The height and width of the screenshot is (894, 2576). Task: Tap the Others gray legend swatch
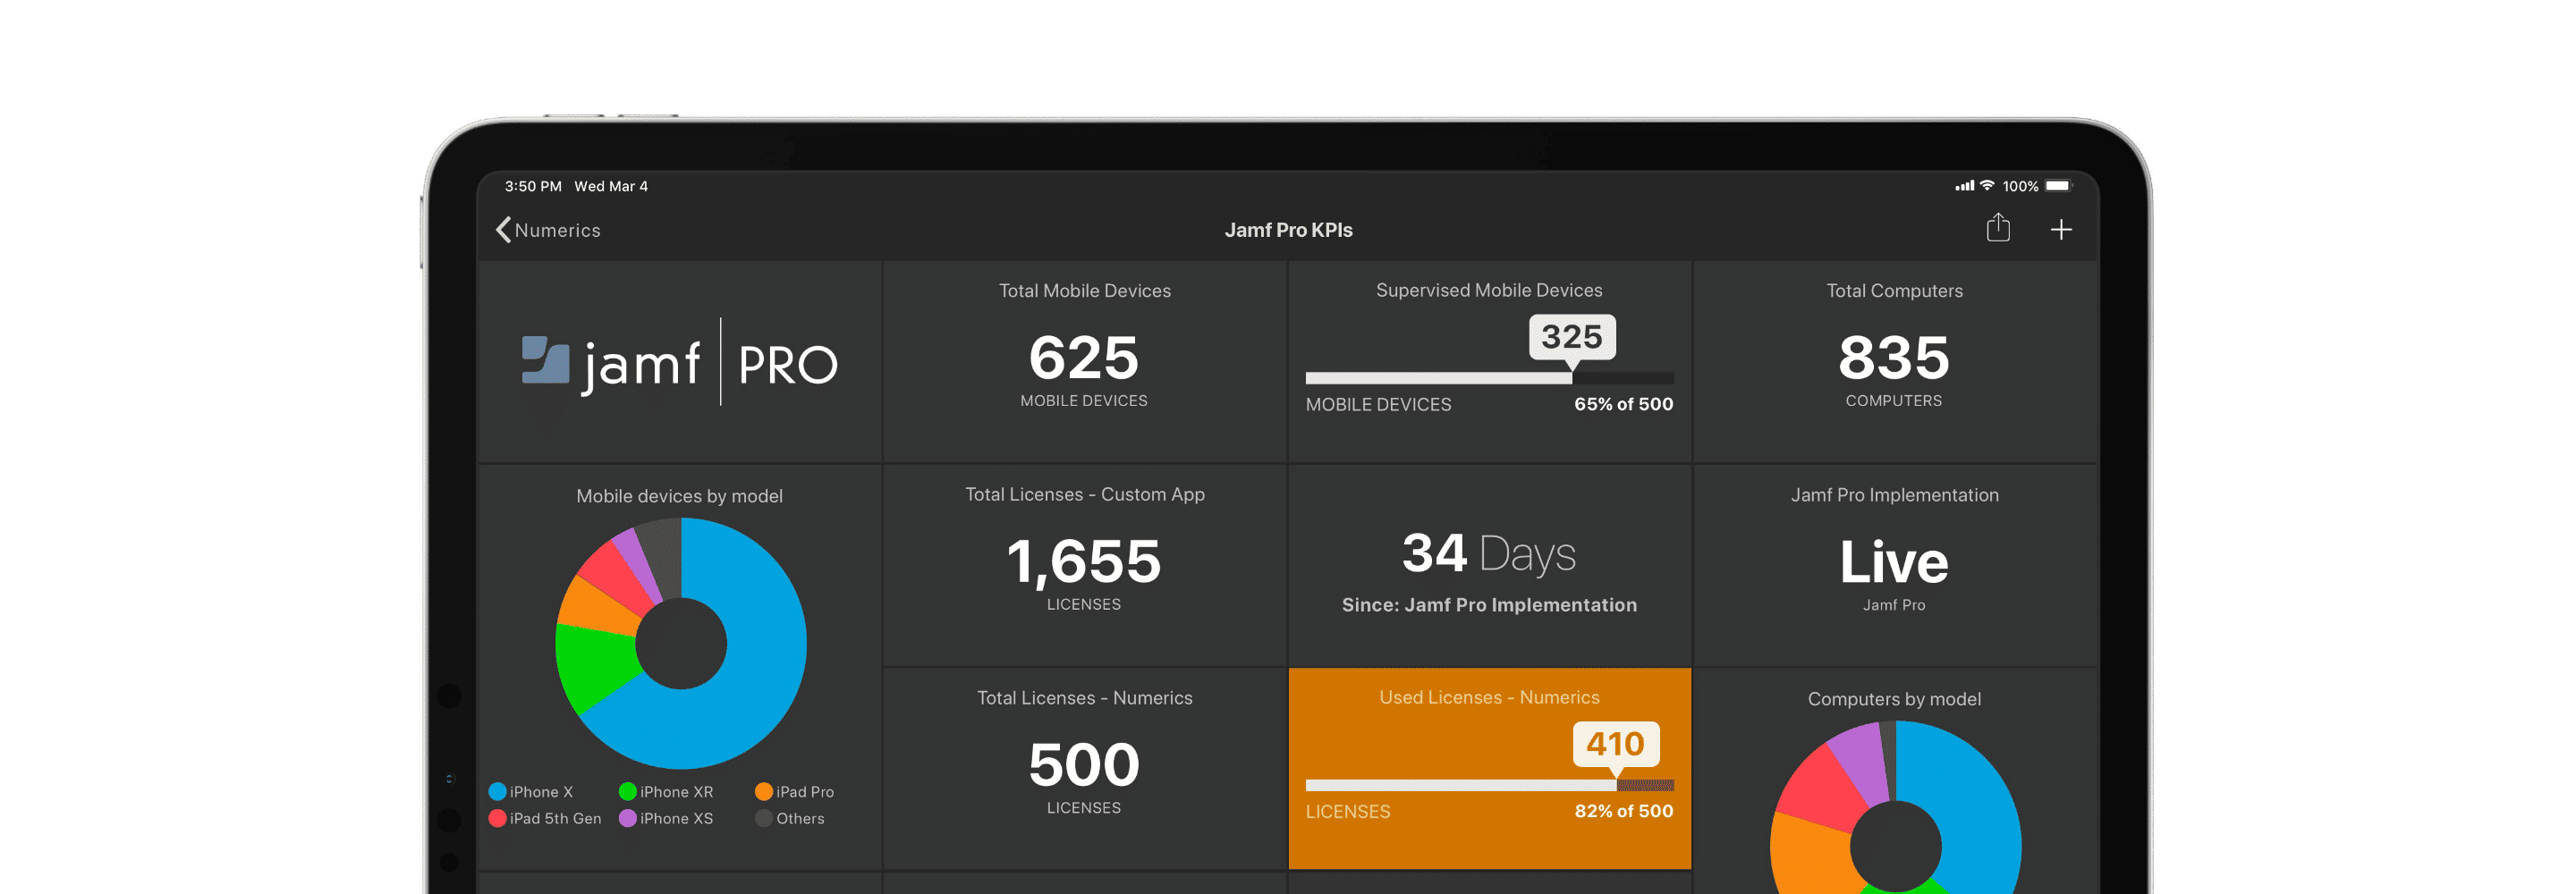[x=764, y=818]
